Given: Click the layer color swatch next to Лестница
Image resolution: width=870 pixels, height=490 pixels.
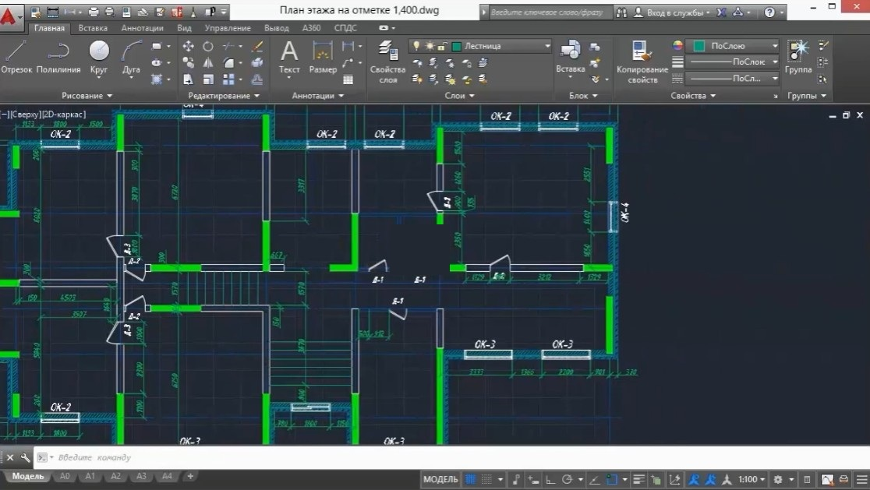Looking at the screenshot, I should point(457,46).
